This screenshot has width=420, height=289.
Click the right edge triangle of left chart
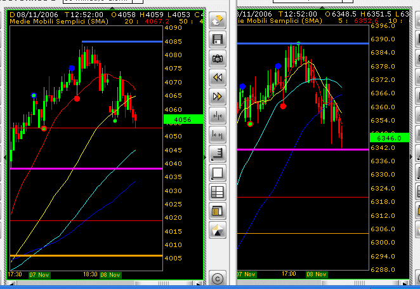point(205,158)
